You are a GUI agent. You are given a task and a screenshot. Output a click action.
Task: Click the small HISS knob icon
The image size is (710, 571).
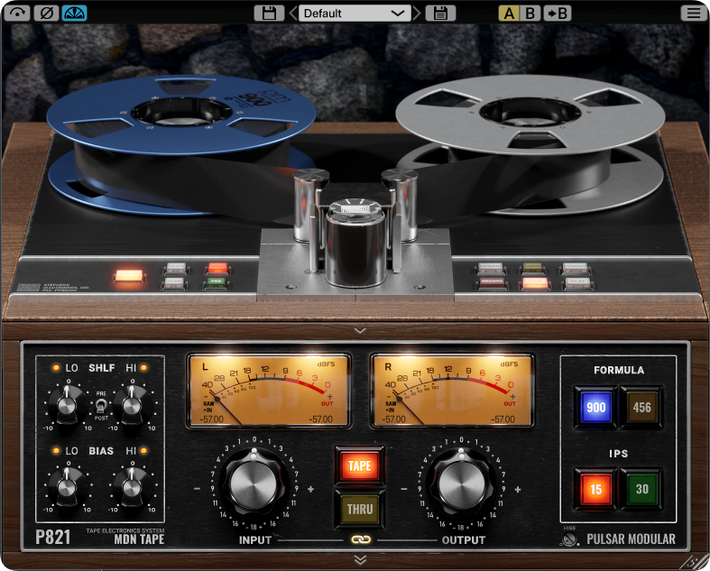[x=569, y=539]
